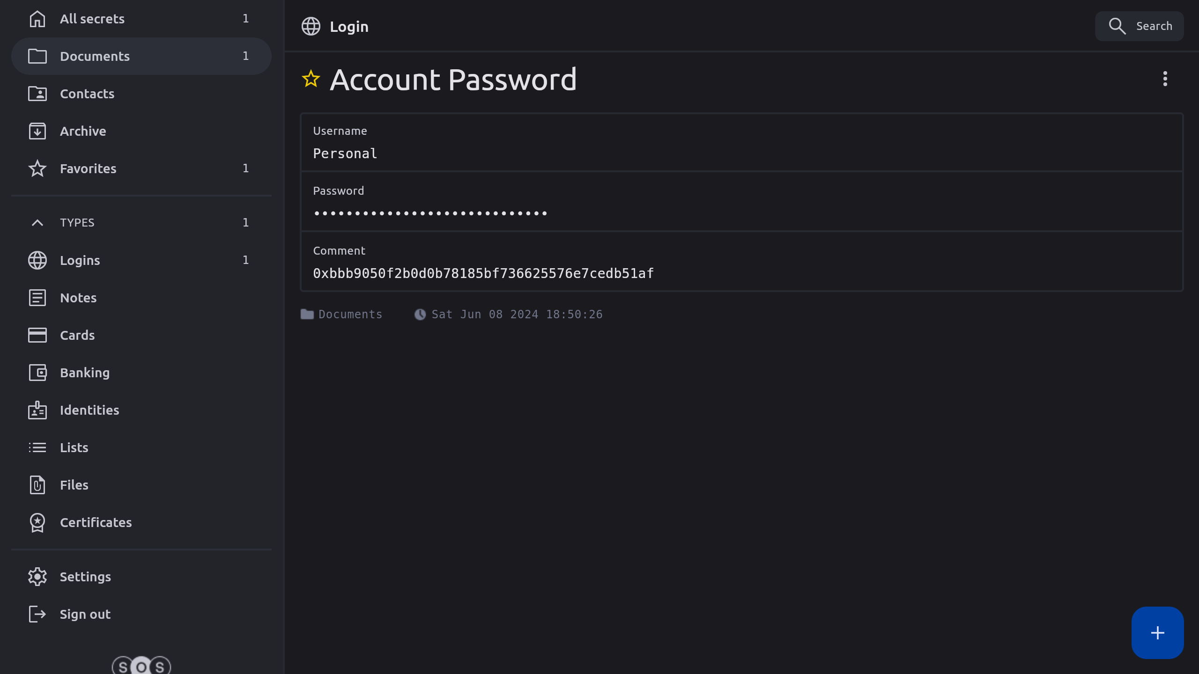
Task: Click the Username field value Personal
Action: click(x=345, y=154)
